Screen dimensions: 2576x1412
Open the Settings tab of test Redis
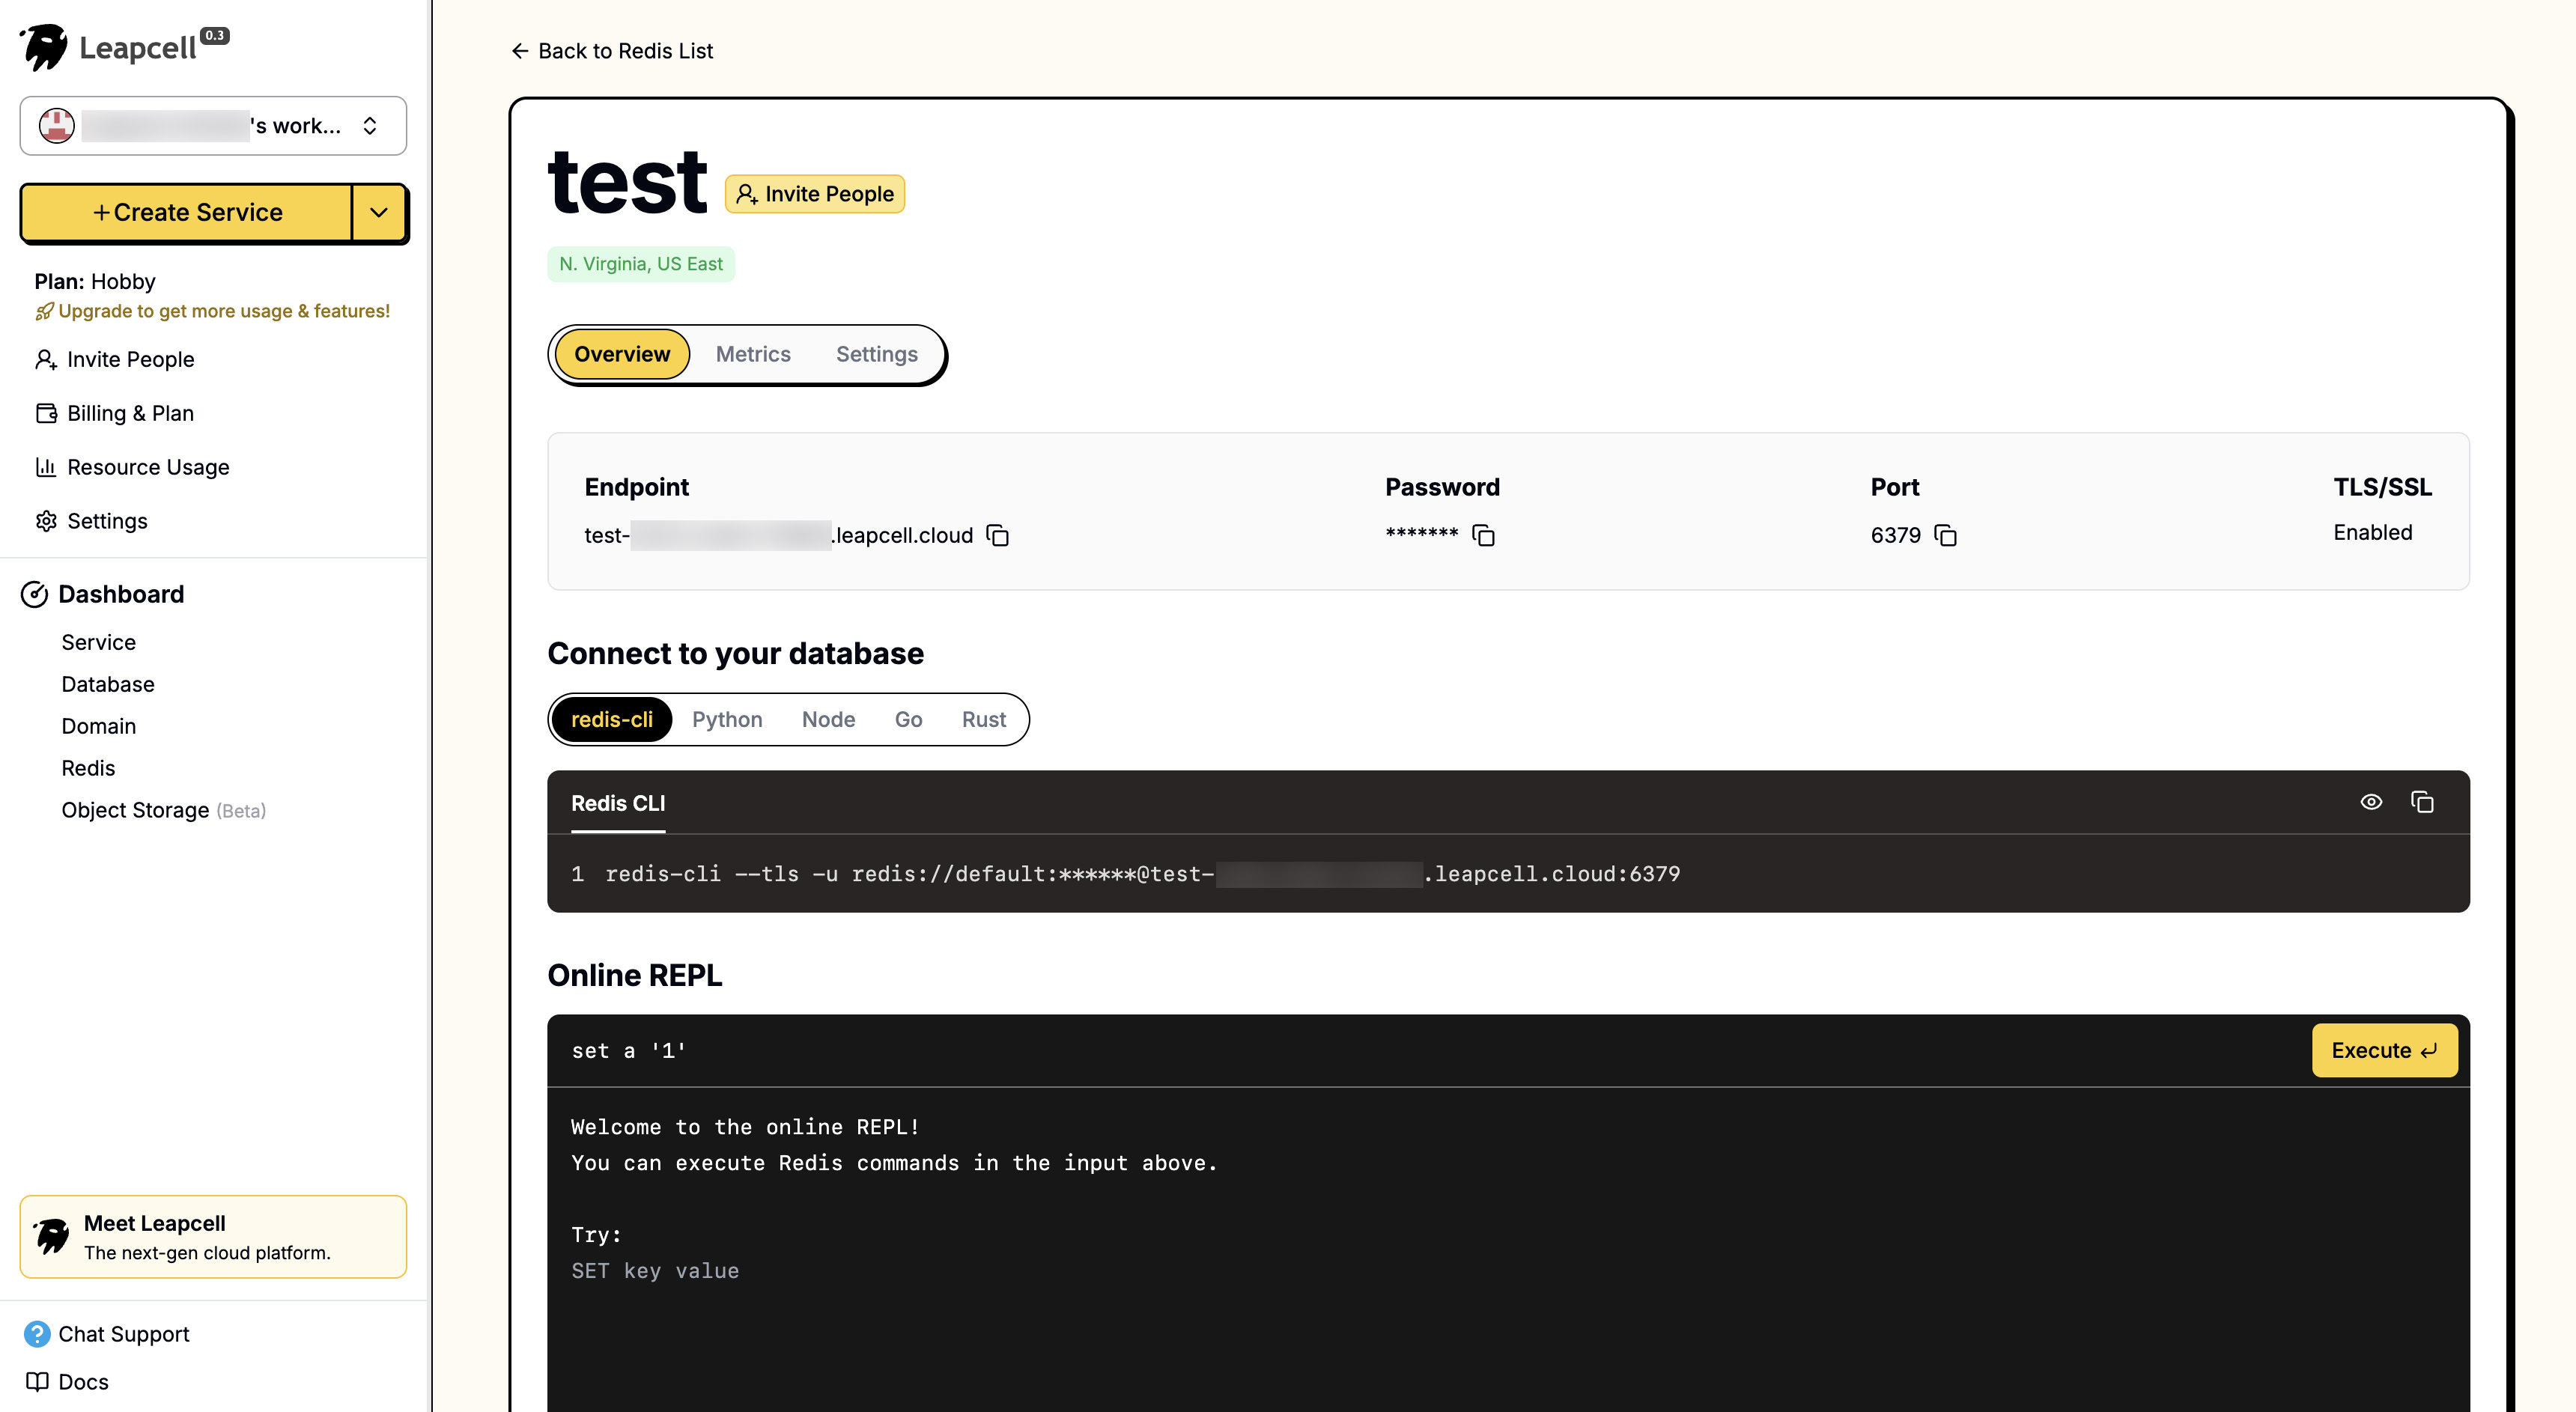pos(876,354)
